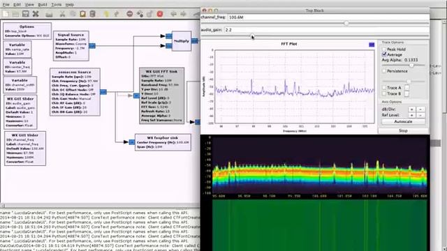The width and height of the screenshot is (447, 251).
Task: Open the File menu
Action: (x=6, y=5)
